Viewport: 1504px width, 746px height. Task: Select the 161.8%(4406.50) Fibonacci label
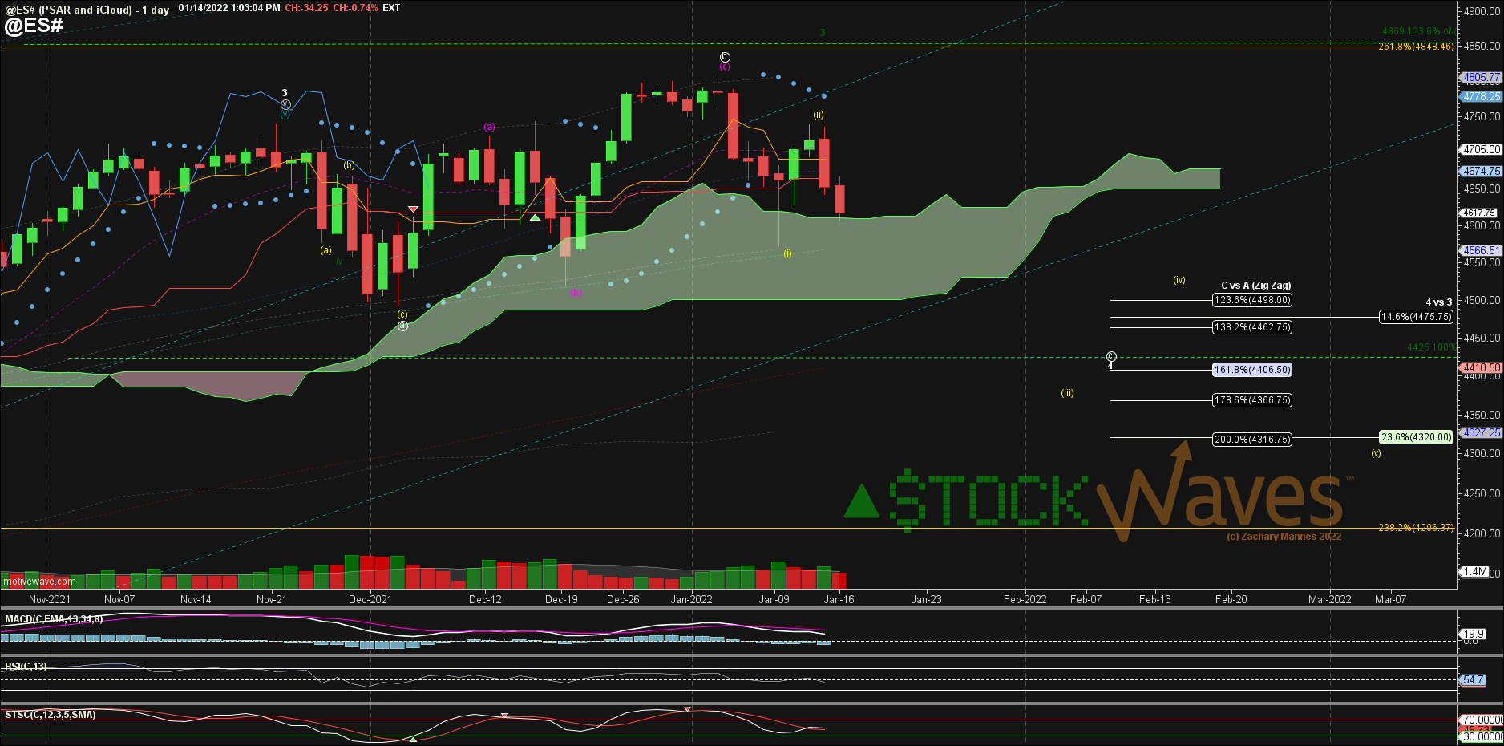[1252, 370]
